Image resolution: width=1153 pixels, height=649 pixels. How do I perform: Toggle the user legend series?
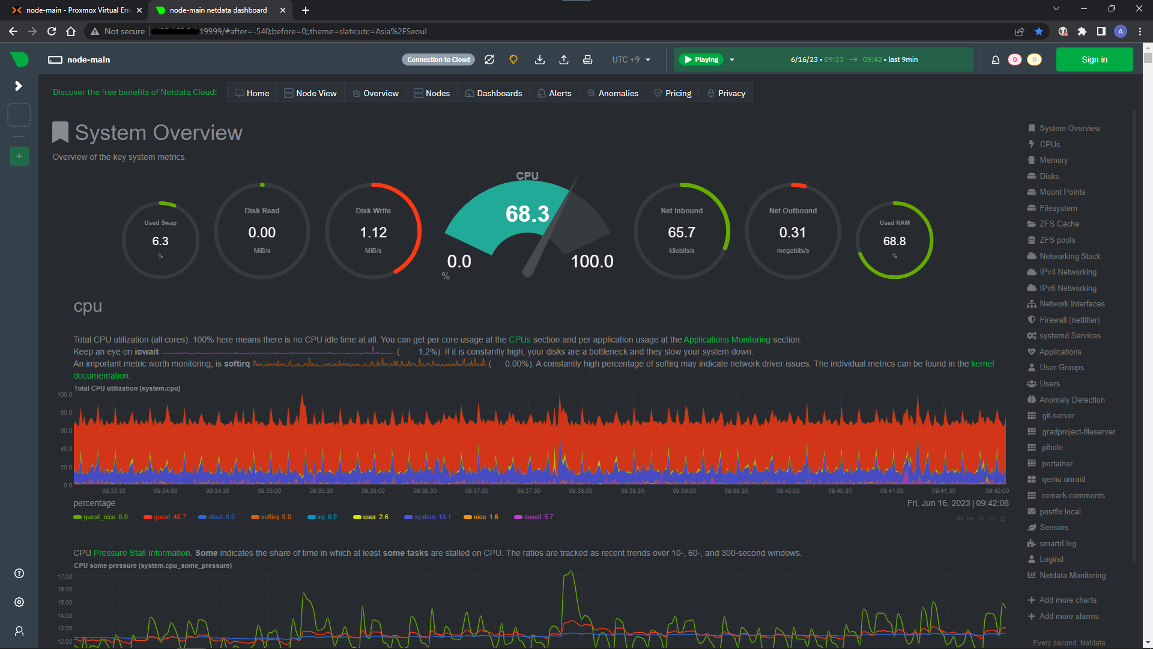click(371, 517)
